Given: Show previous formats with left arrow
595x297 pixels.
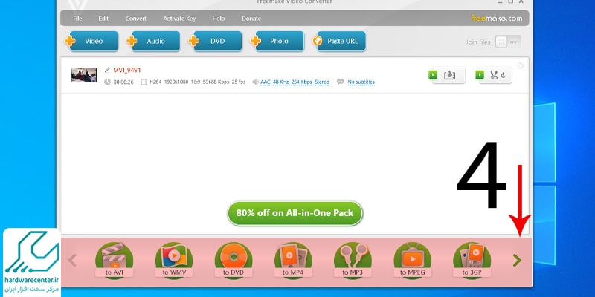Looking at the screenshot, I should coord(72,261).
